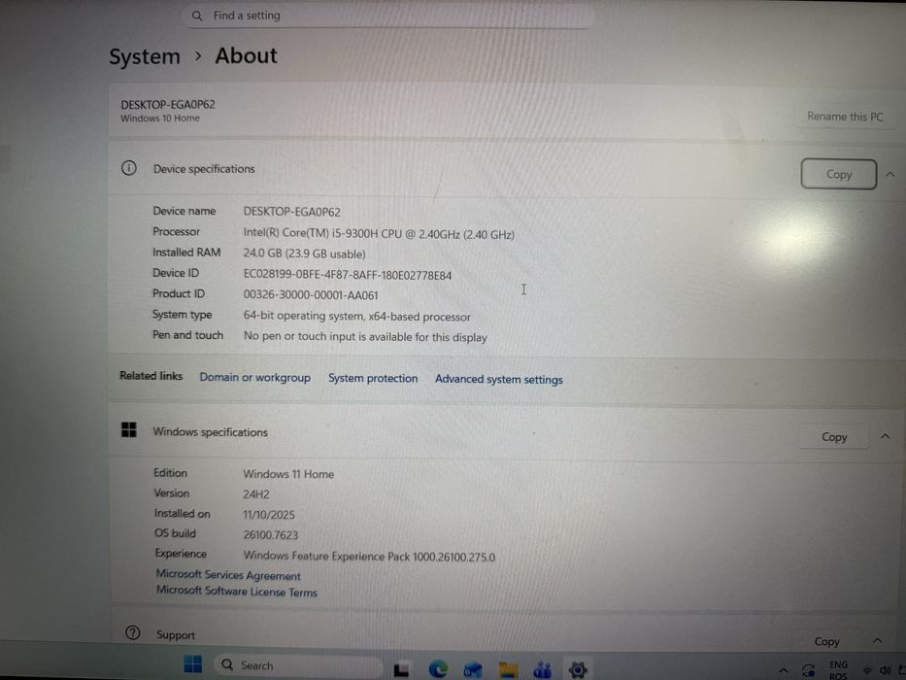Screen dimensions: 906x680
Task: Copy the Support section details
Action: pos(826,641)
